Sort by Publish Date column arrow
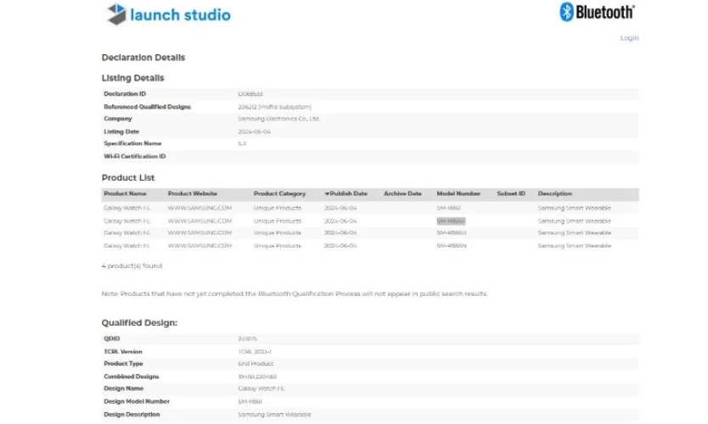The image size is (708, 424). (x=327, y=194)
